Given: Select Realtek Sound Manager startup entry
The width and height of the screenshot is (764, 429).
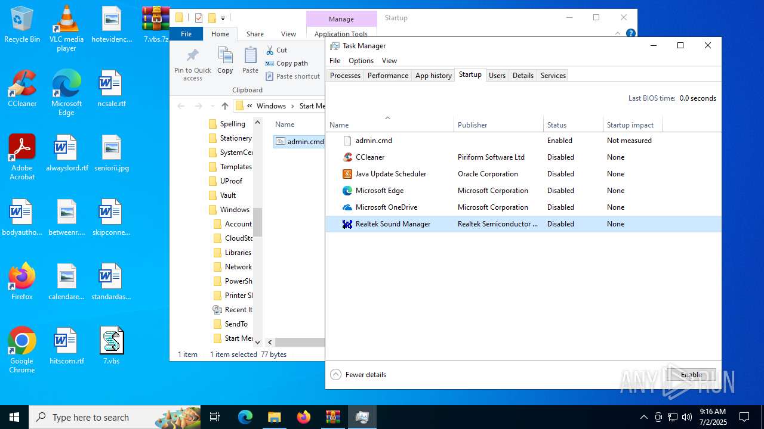Looking at the screenshot, I should click(x=523, y=224).
